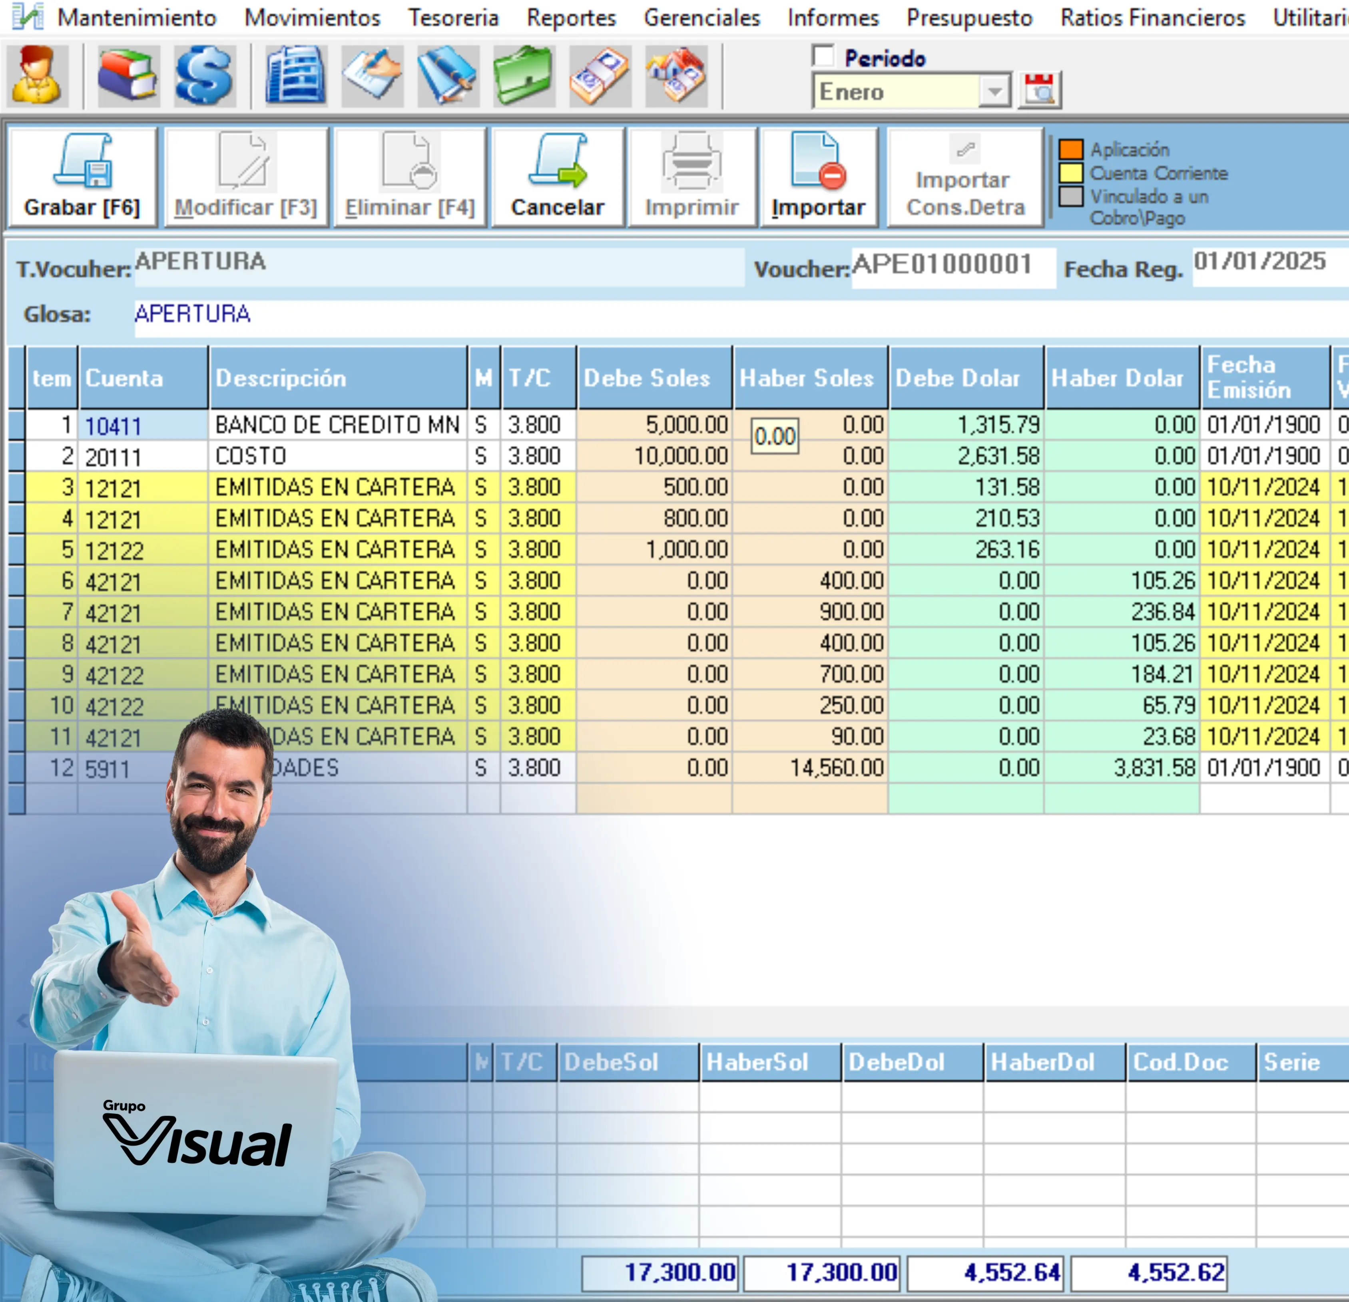Click the user profile icon in toolbar
The height and width of the screenshot is (1302, 1349).
point(37,76)
